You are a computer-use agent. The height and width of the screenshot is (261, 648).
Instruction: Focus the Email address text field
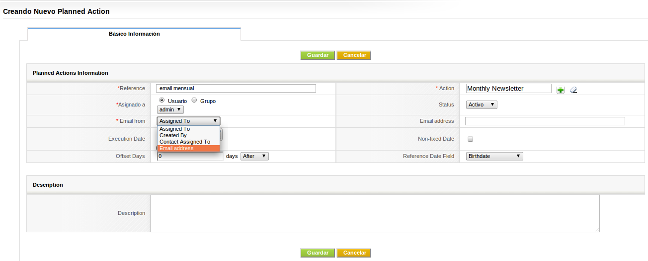pyautogui.click(x=545, y=121)
